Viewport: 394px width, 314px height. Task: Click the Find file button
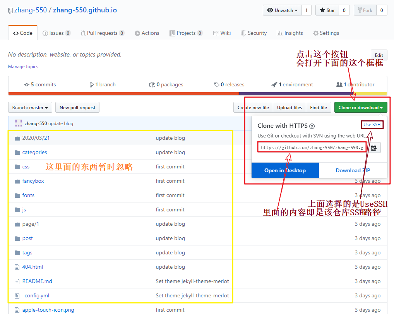click(319, 107)
